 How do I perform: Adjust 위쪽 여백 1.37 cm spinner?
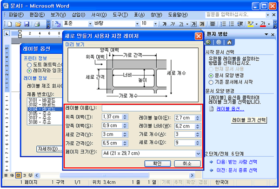(125, 117)
